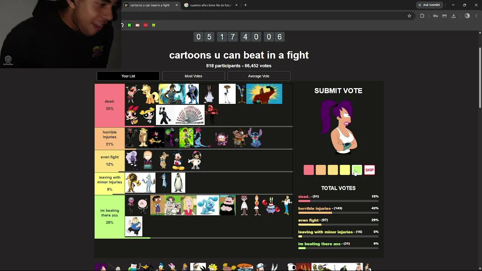Close the 'cuantos años tiene lila' tab
This screenshot has height=271, width=482.
(x=236, y=5)
